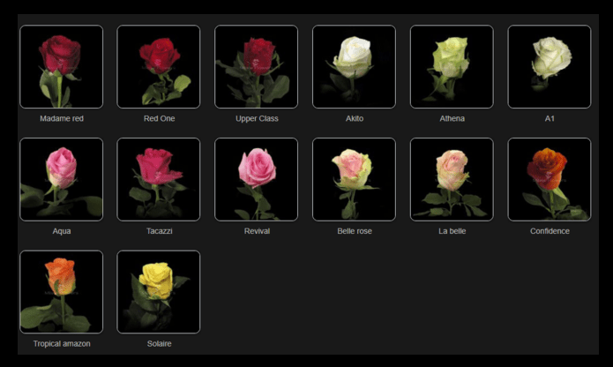Click the Revival pink rose picture
Viewport: 613px width, 367px height.
257,179
